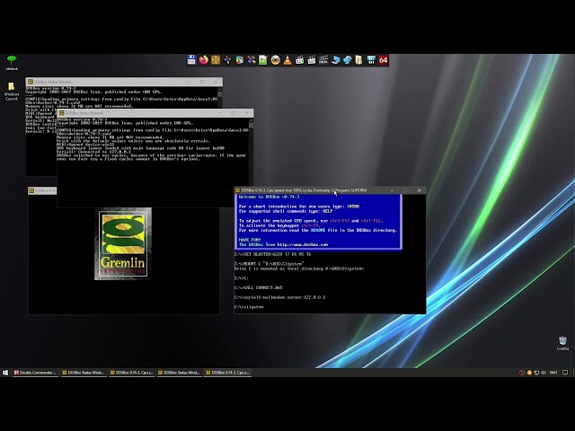The image size is (575, 431).
Task: Click the clapperboard icon right of VLC cone
Action: click(x=299, y=60)
